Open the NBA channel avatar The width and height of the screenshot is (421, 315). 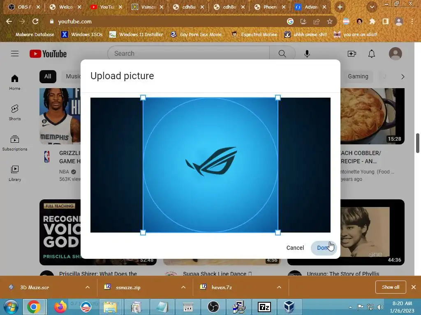[x=47, y=157]
